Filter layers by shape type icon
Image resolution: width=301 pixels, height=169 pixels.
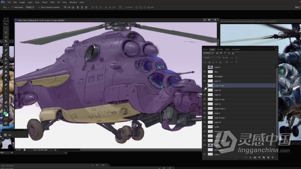(x=229, y=53)
